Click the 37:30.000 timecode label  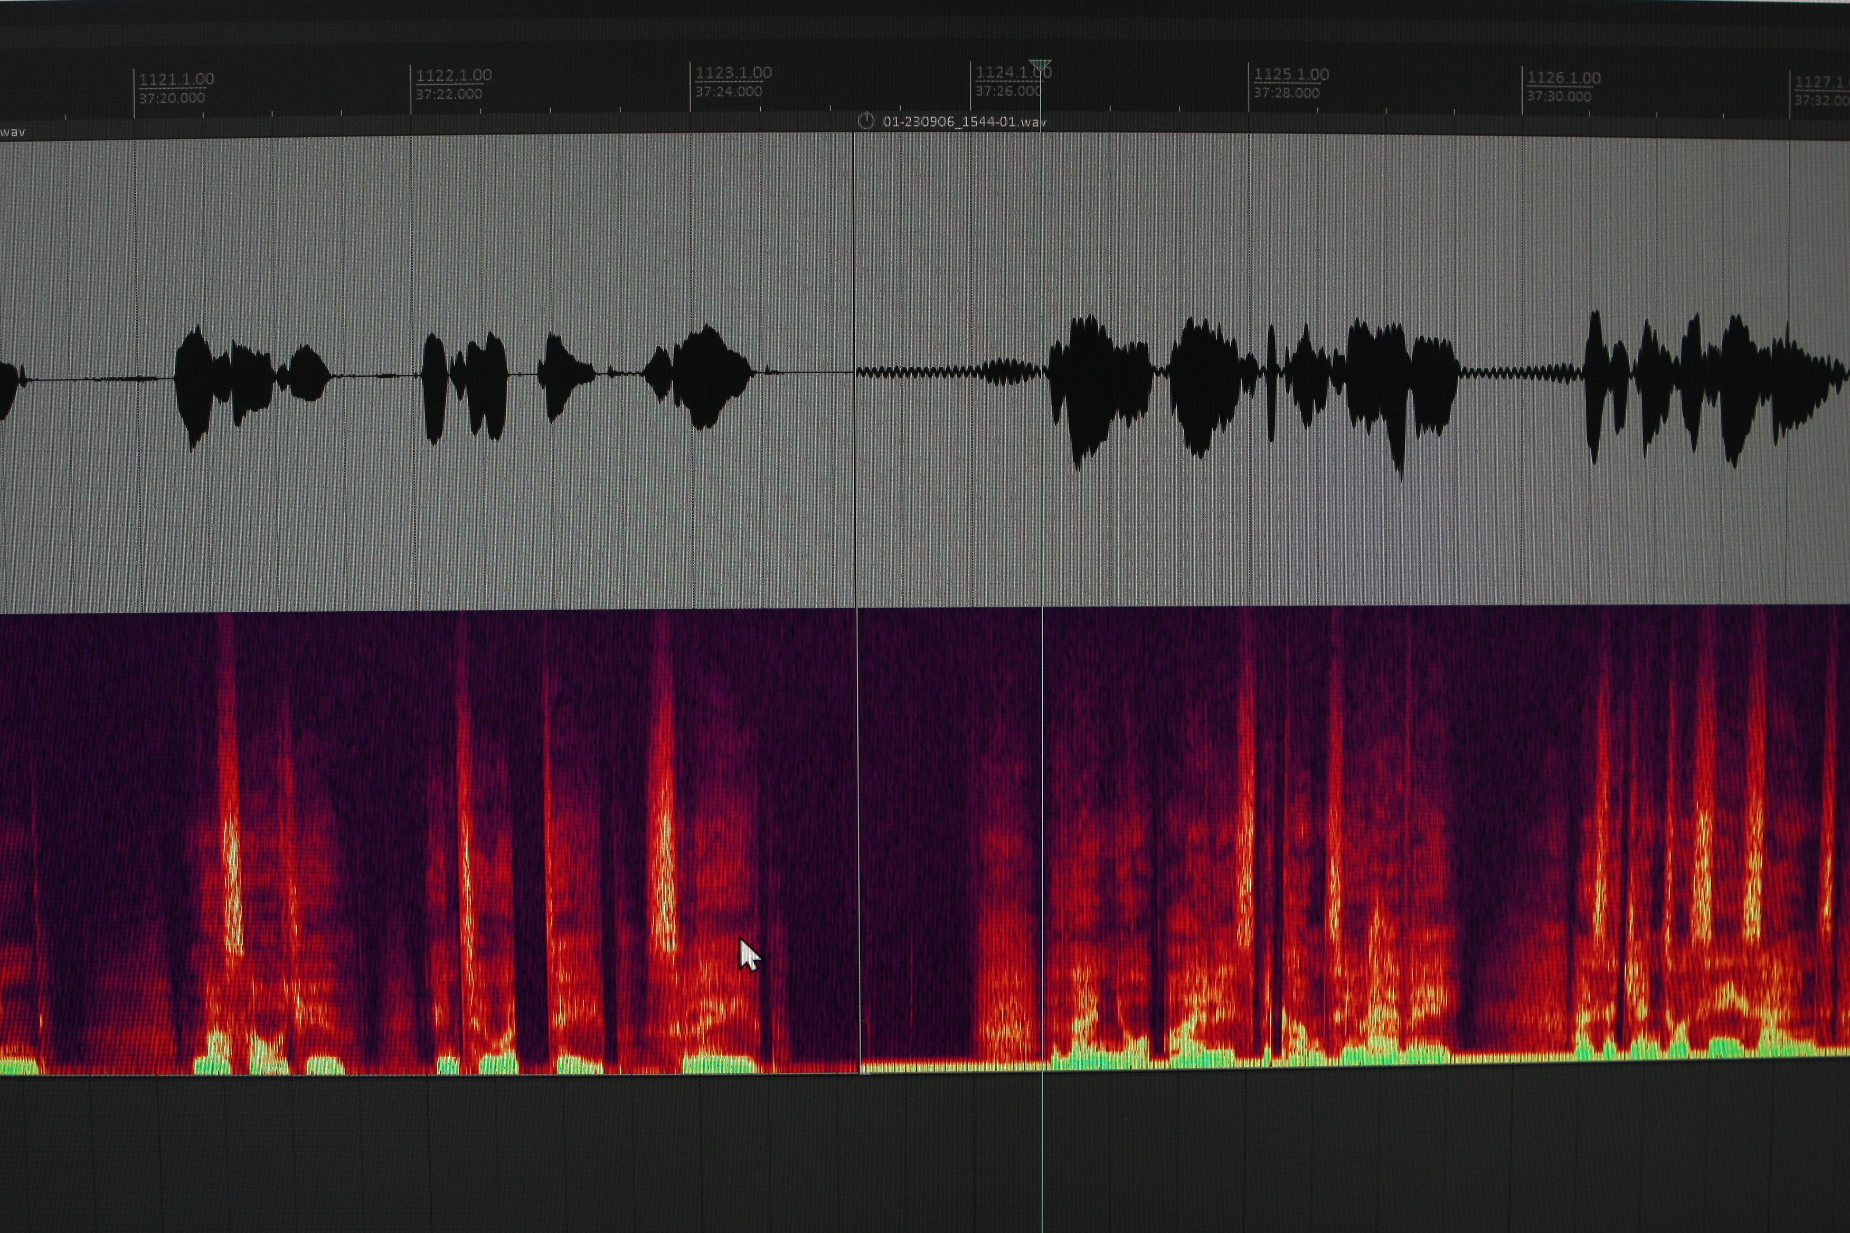[1559, 97]
